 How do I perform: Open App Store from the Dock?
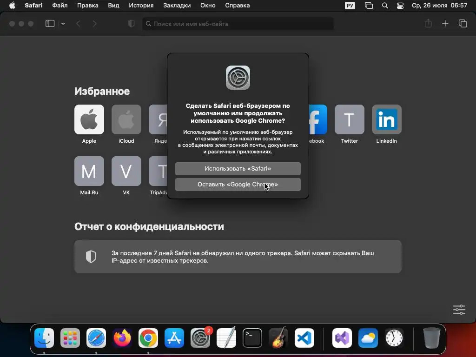(x=174, y=338)
